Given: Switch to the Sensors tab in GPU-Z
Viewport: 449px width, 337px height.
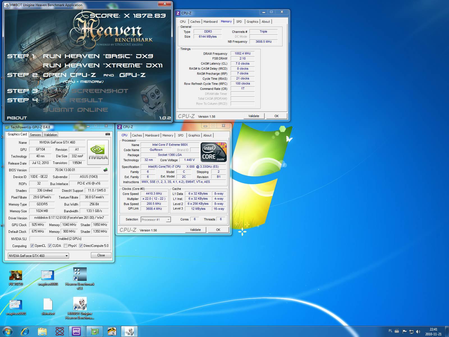Looking at the screenshot, I should 35,135.
